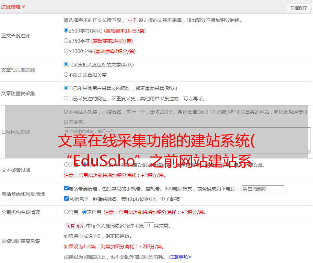
Task: Select 自己和其他用户采集过的网址 radio option
Action: click(x=66, y=88)
